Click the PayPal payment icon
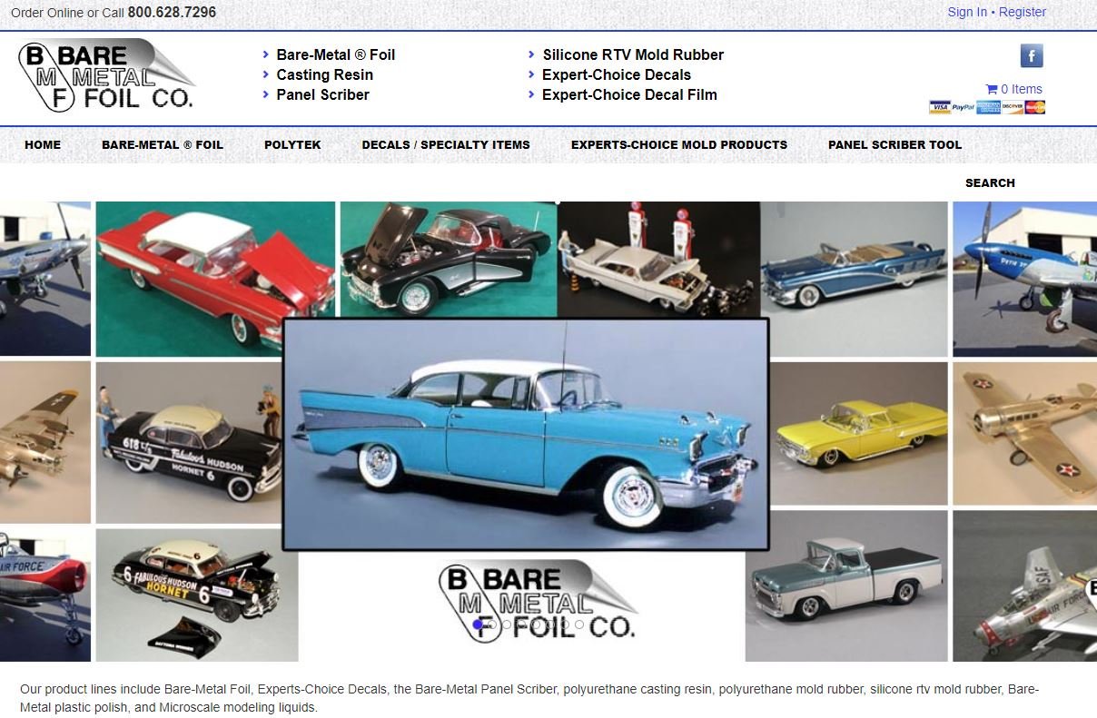 [964, 107]
